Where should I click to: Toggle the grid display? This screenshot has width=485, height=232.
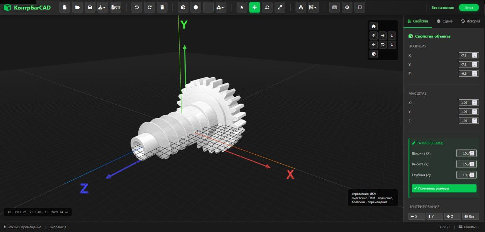[x=334, y=7]
